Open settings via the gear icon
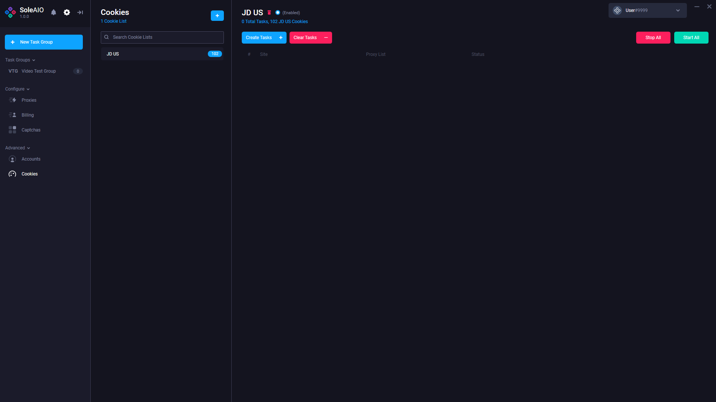The width and height of the screenshot is (716, 402). pos(67,12)
